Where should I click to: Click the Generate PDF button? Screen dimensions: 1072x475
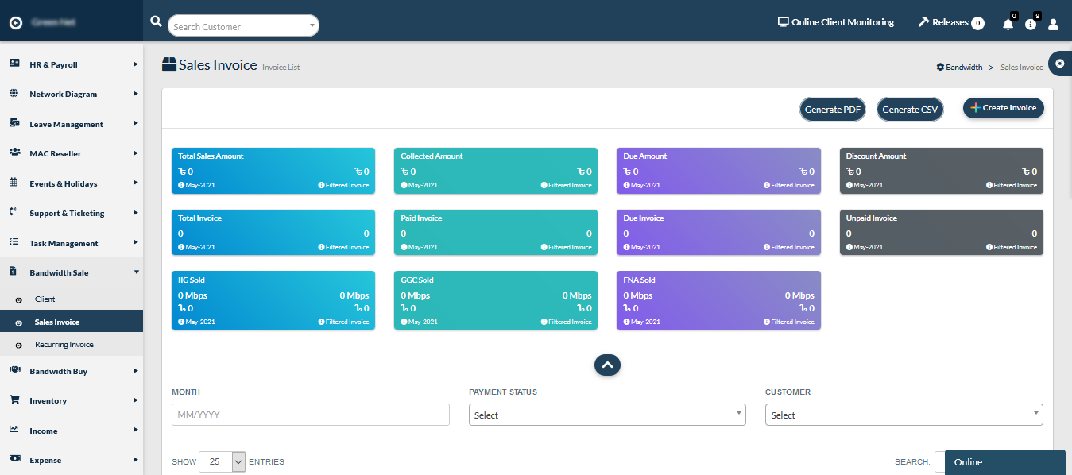tap(832, 108)
